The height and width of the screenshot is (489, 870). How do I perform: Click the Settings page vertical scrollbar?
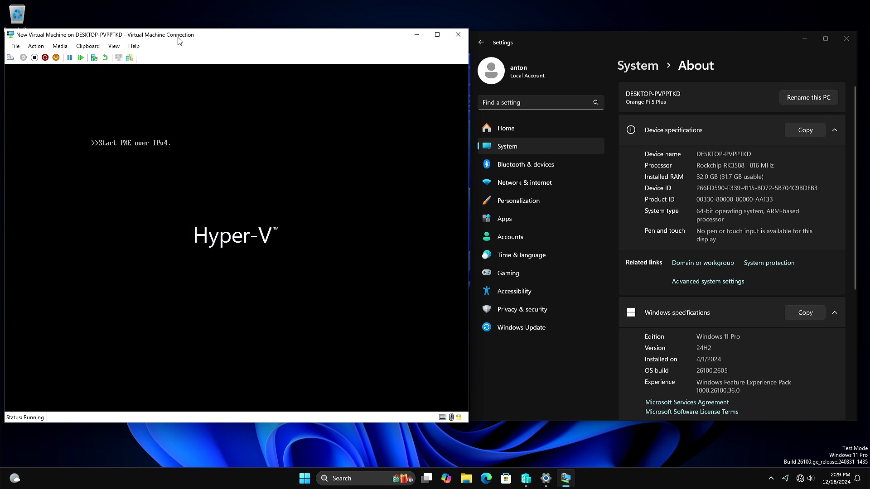[x=855, y=188]
